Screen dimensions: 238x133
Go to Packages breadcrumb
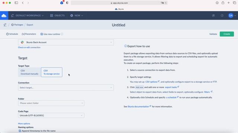(x=17, y=25)
